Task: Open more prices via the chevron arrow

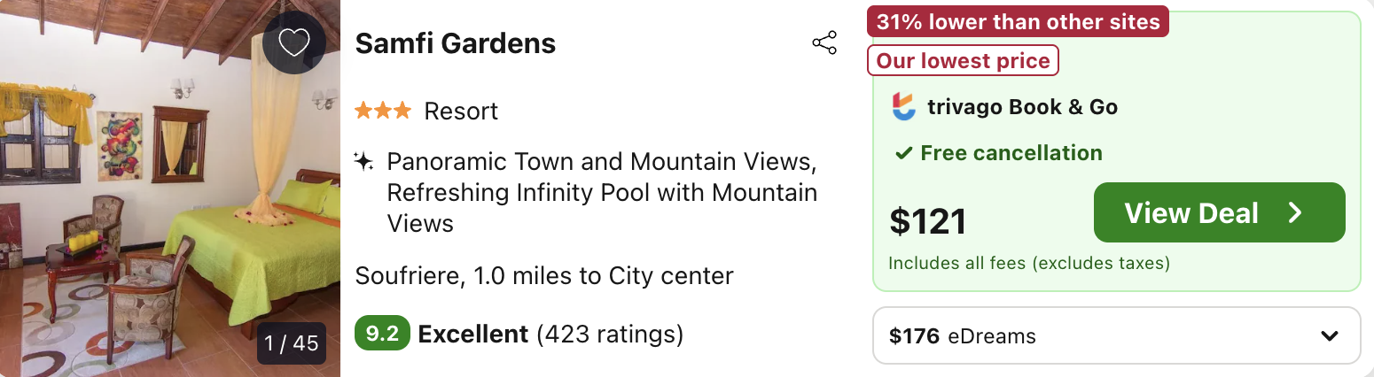Action: coord(1329,336)
